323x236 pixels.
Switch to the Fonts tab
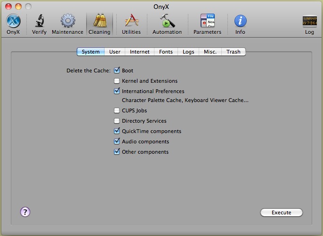[x=166, y=52]
